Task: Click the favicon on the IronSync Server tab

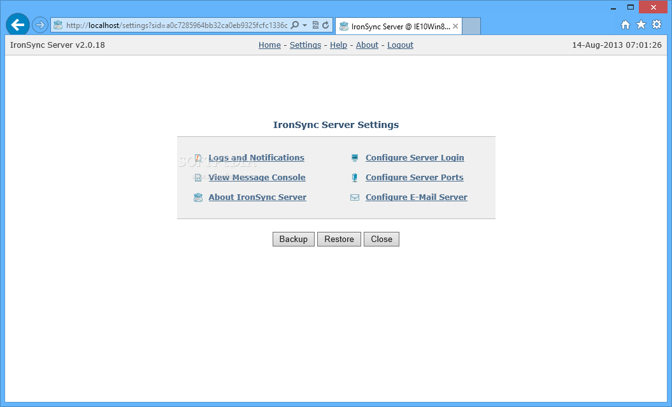Action: [x=344, y=26]
